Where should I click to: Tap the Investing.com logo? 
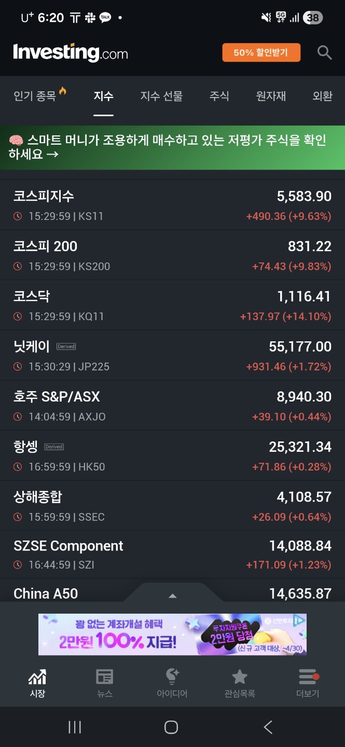(70, 52)
